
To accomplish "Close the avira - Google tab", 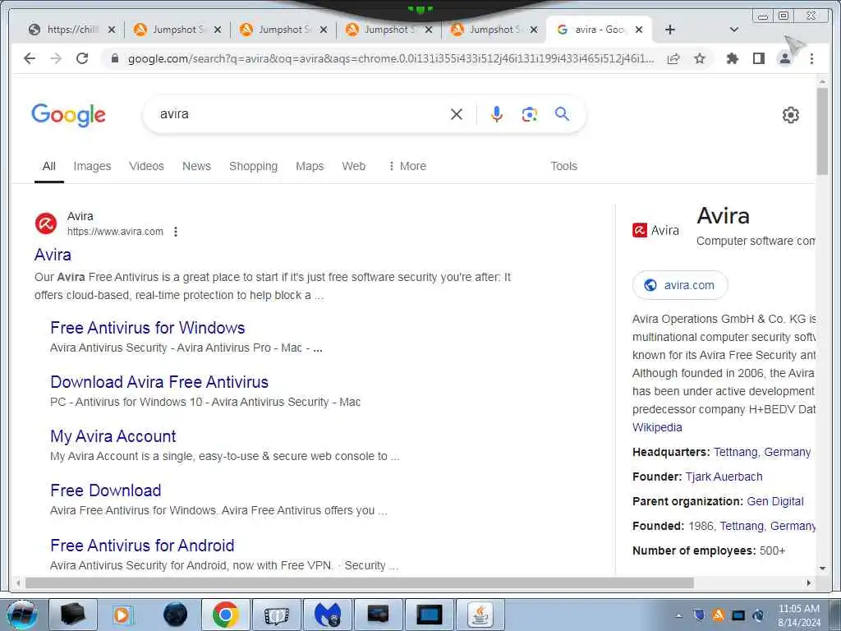I will click(639, 30).
